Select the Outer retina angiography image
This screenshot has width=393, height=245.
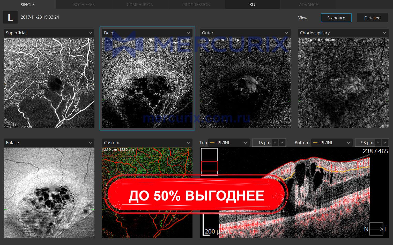pos(245,83)
